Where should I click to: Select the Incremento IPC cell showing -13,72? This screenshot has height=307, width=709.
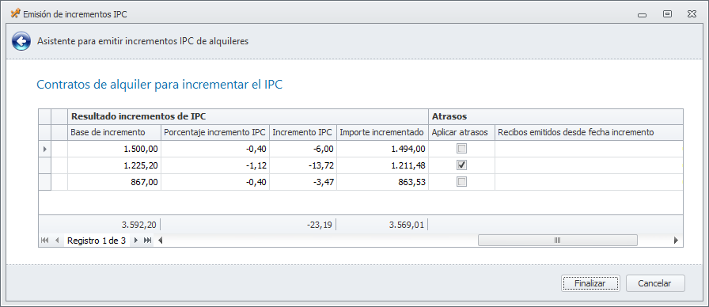[303, 165]
